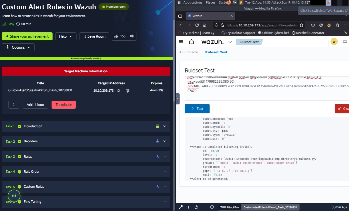
Task: Open the Firefox account icon
Action: (321, 25)
